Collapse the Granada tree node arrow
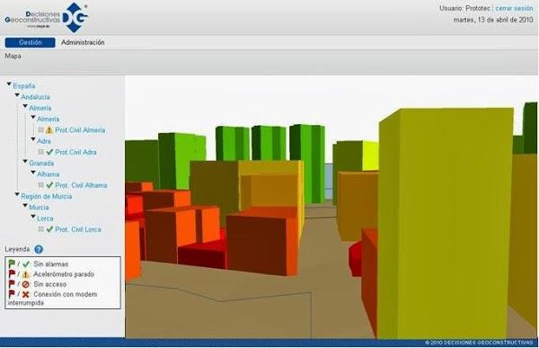The width and height of the screenshot is (539, 348). pyautogui.click(x=25, y=162)
